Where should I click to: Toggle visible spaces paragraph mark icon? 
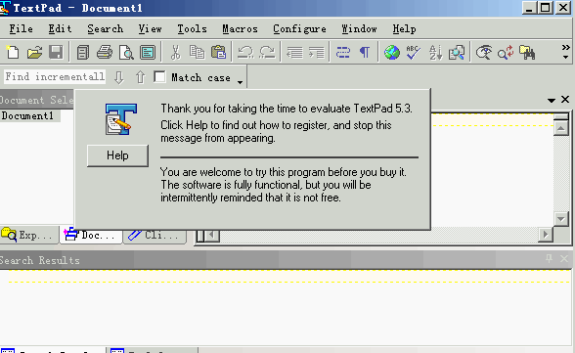(x=364, y=53)
